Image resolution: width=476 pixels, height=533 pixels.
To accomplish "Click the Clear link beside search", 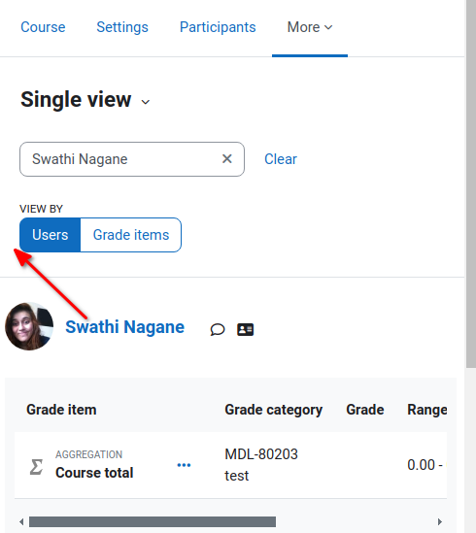I will click(x=281, y=159).
